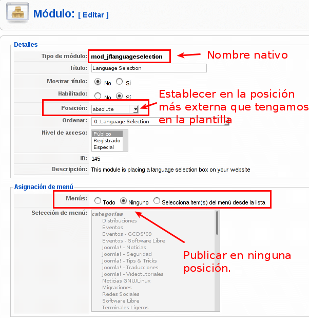Click the 'categorias' group heading
309x318 pixels.
(107, 214)
